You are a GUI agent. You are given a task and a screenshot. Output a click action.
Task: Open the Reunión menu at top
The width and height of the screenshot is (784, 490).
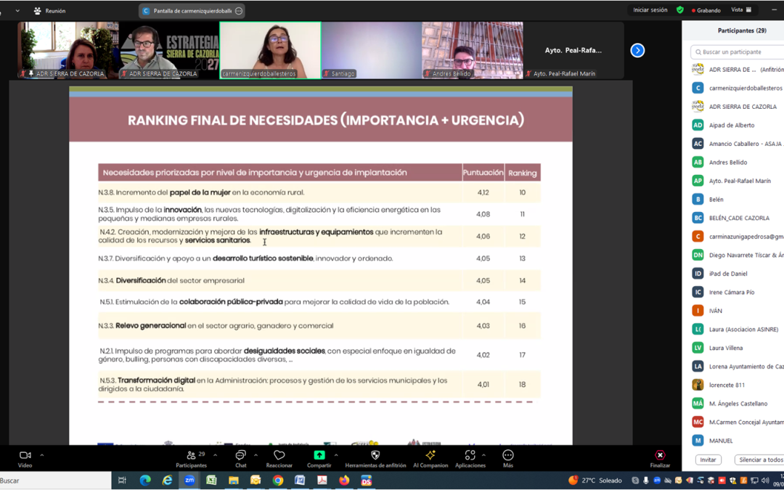(49, 11)
